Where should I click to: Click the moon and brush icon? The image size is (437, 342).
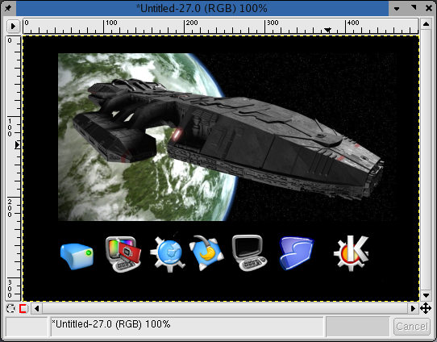pyautogui.click(x=206, y=252)
